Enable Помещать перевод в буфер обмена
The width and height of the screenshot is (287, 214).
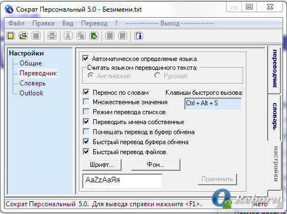86,131
